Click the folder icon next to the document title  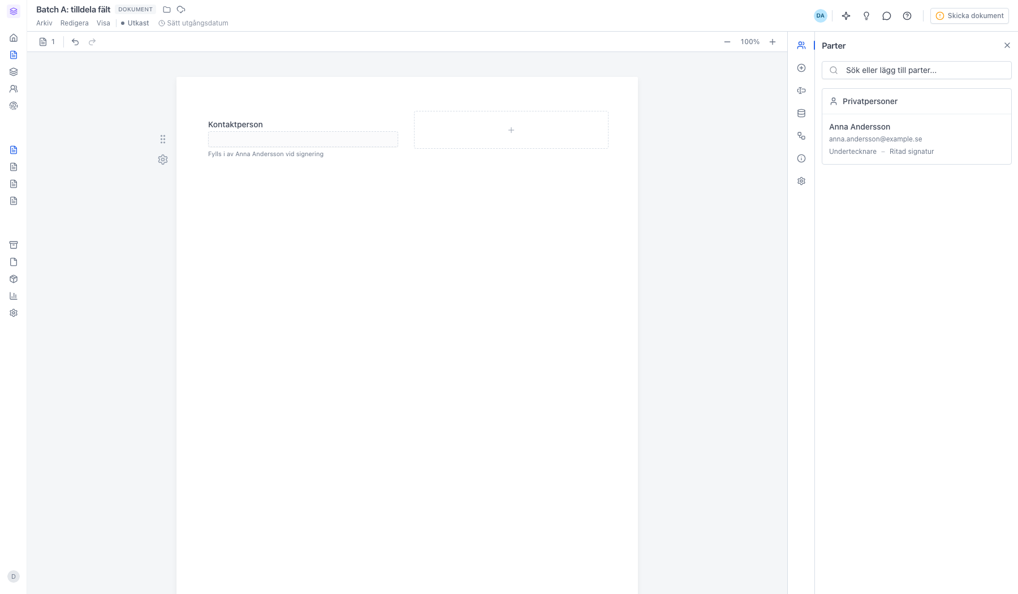167,10
